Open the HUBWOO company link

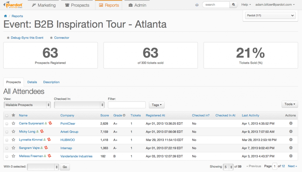pyautogui.click(x=67, y=140)
